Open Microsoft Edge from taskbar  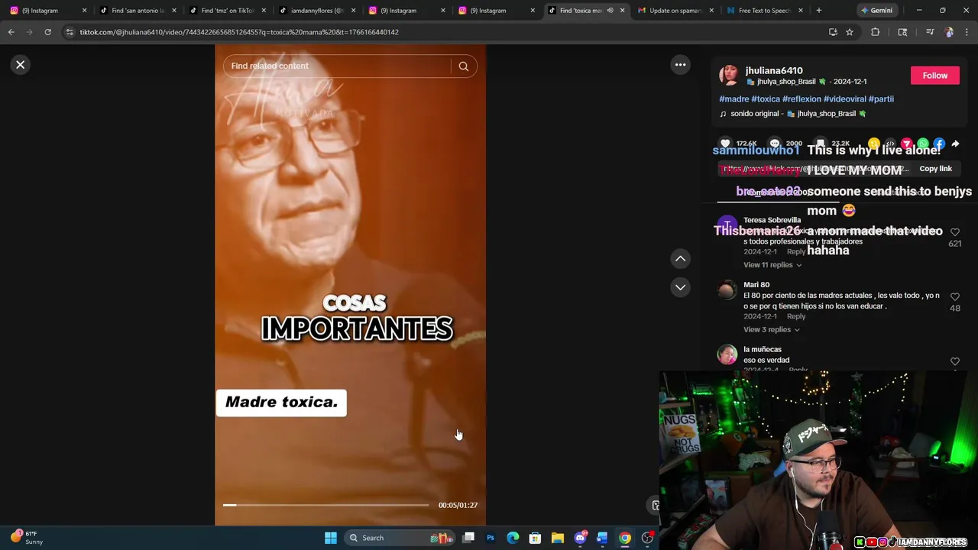[x=513, y=538]
